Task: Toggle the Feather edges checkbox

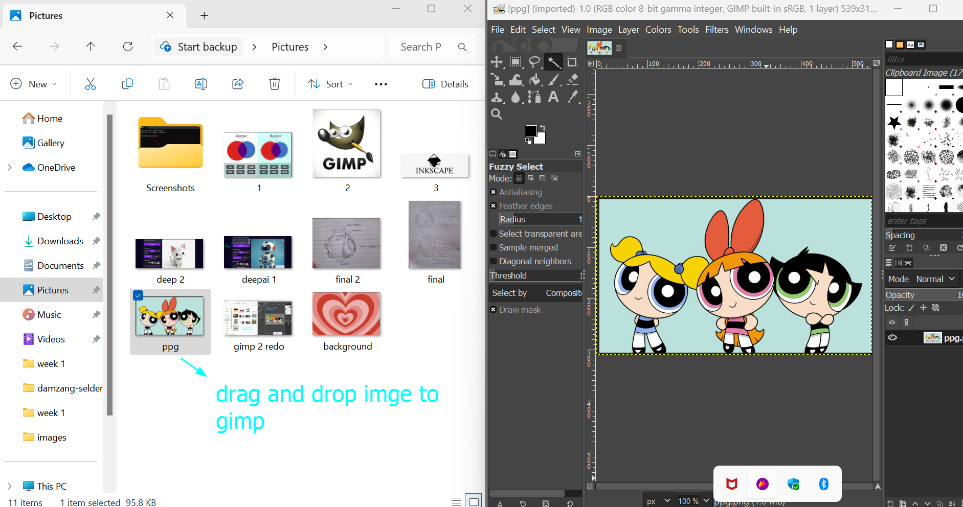Action: tap(494, 206)
